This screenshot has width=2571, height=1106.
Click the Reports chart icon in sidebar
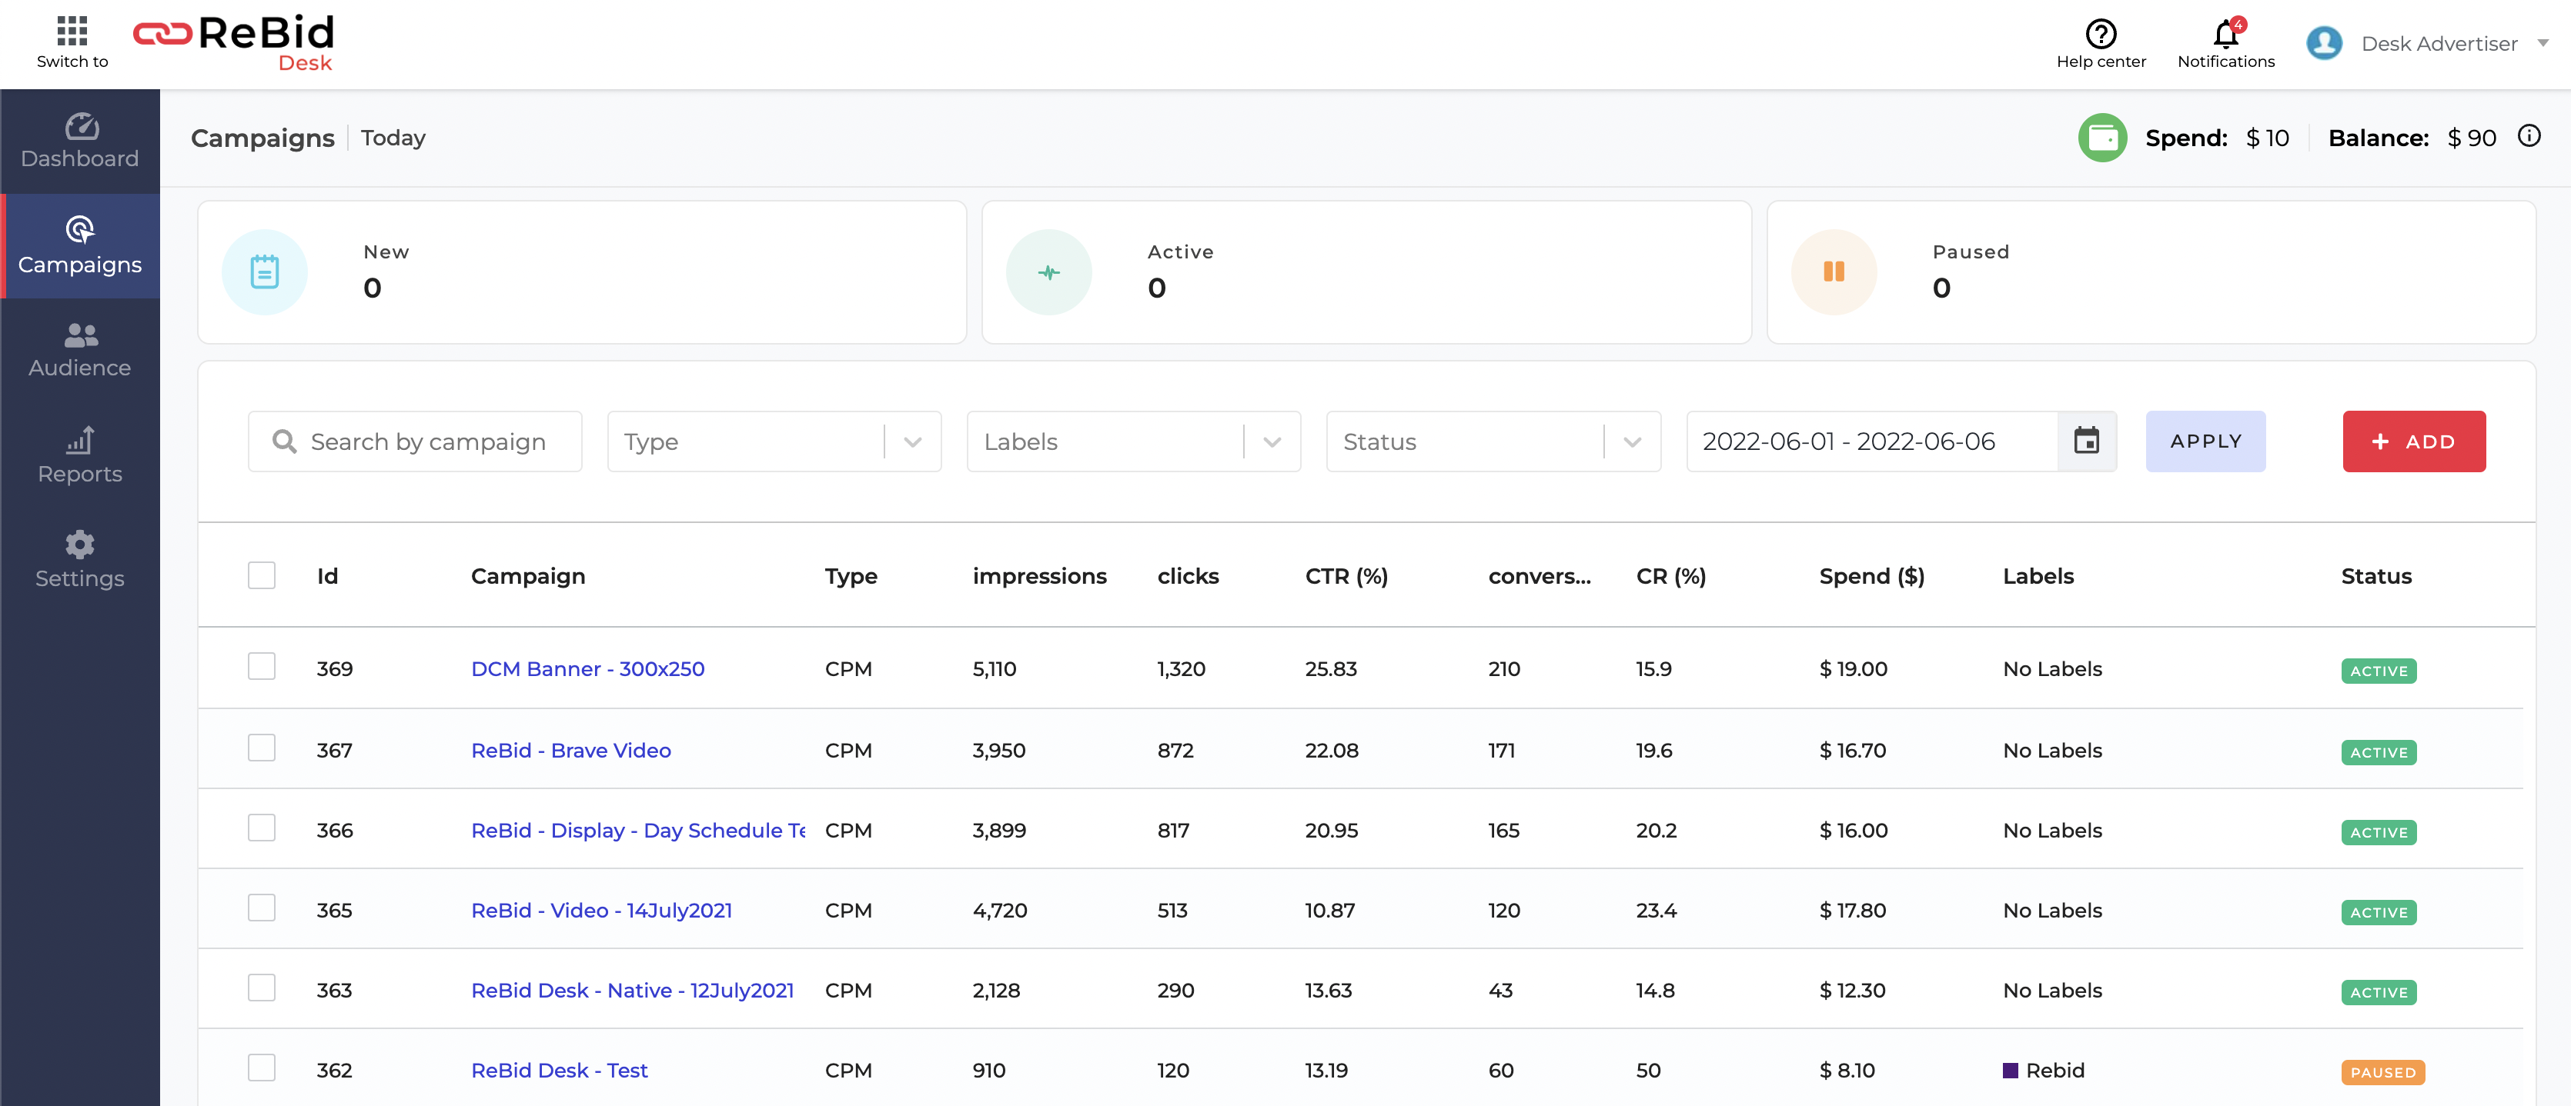(x=80, y=440)
